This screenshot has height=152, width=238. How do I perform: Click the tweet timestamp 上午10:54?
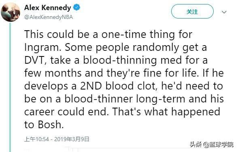point(36,139)
